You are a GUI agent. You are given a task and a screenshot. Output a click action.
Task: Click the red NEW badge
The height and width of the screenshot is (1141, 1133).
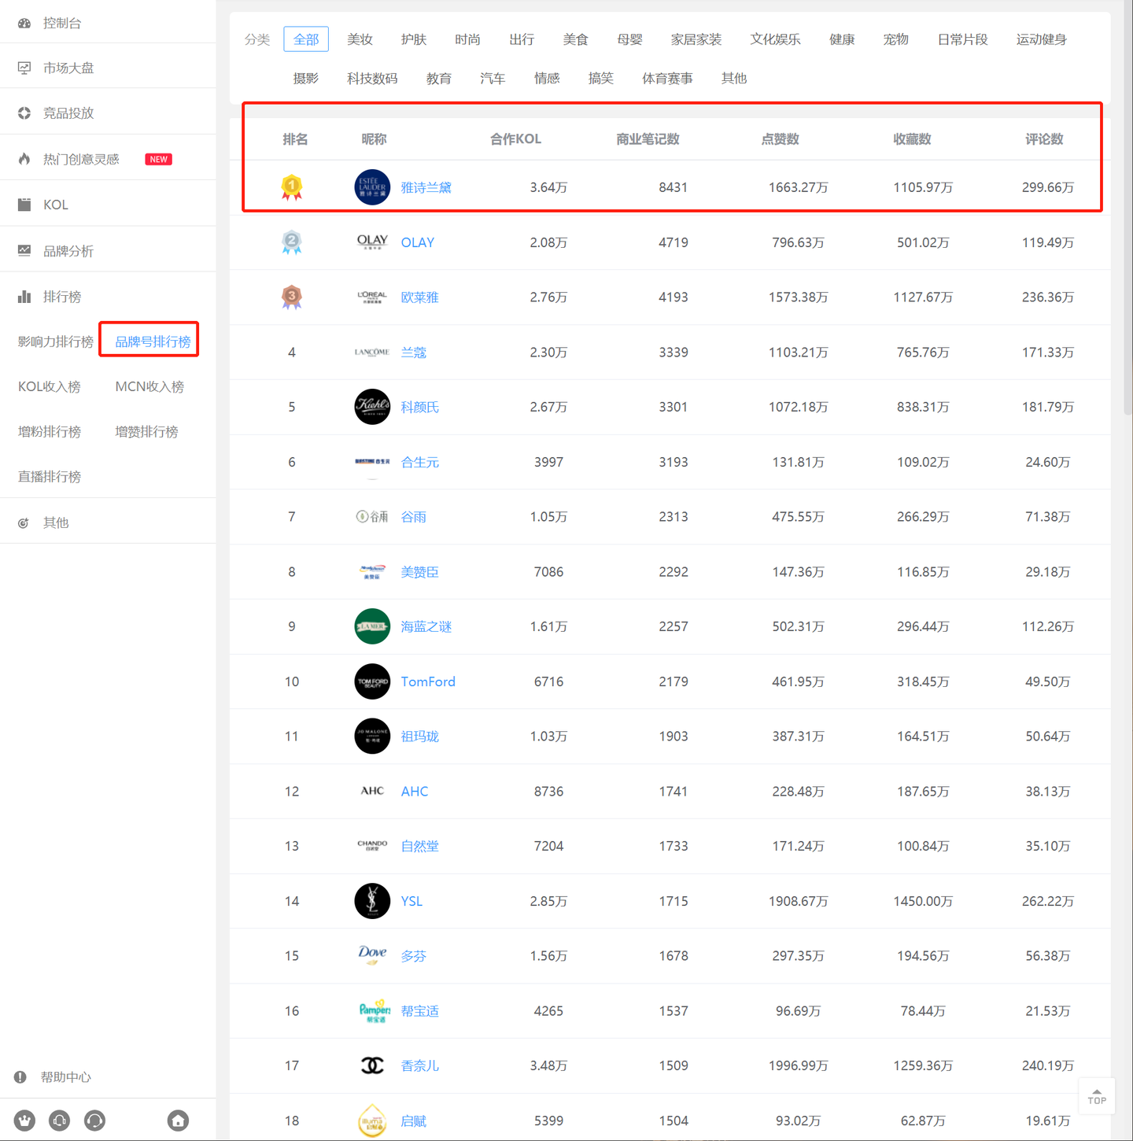click(159, 159)
